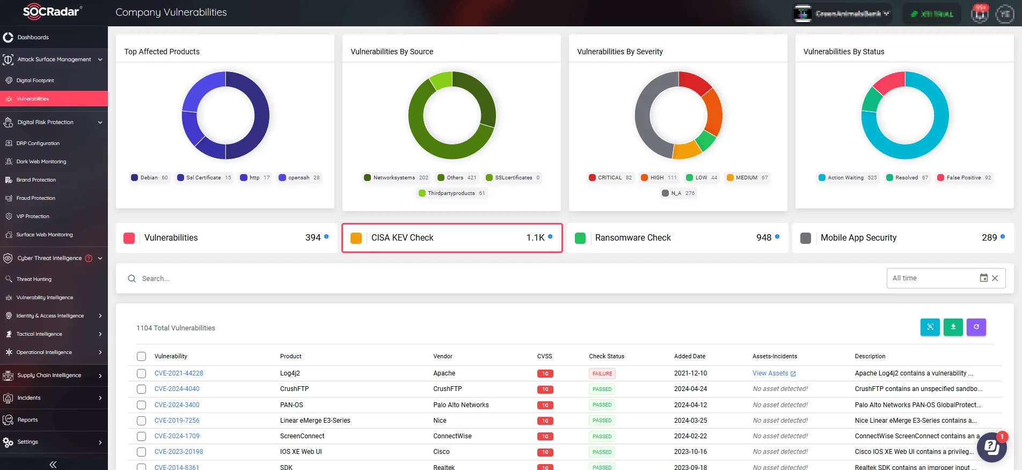Open company selector dropdown in top bar
Viewport: 1022px width, 470px height.
click(x=843, y=13)
